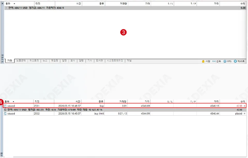The width and height of the screenshot is (248, 158).
Task: Open the 뉴스 tab
Action: 45,61
